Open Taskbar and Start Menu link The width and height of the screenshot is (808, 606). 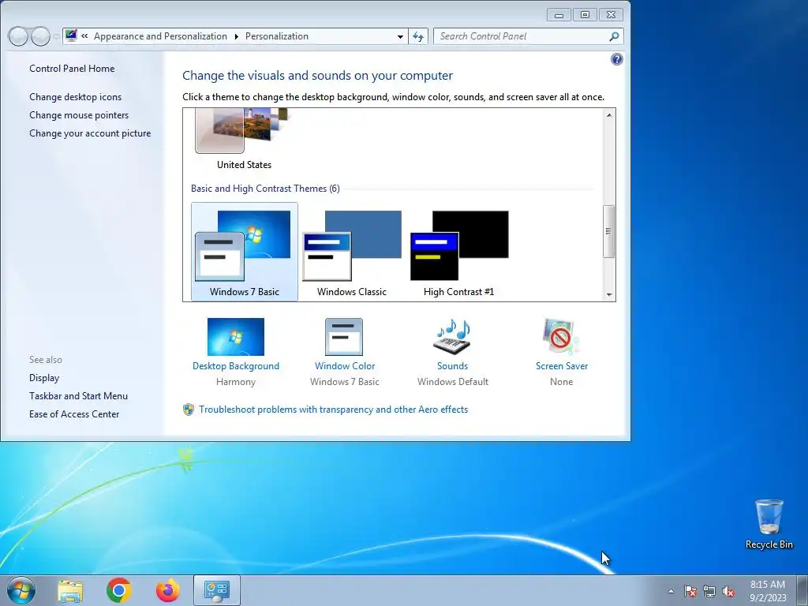tap(78, 396)
